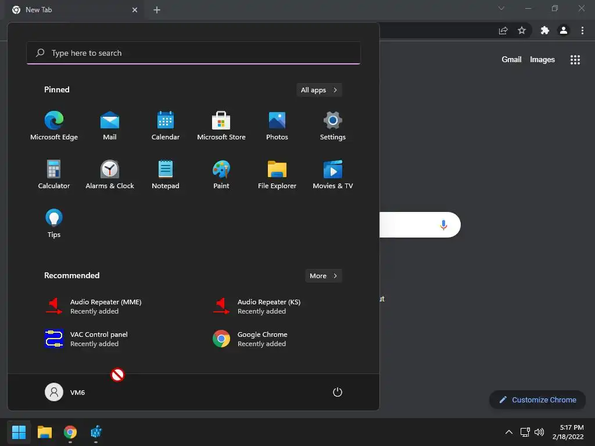Open the blue cubes app on taskbar
Viewport: 595px width, 446px height.
pyautogui.click(x=96, y=432)
